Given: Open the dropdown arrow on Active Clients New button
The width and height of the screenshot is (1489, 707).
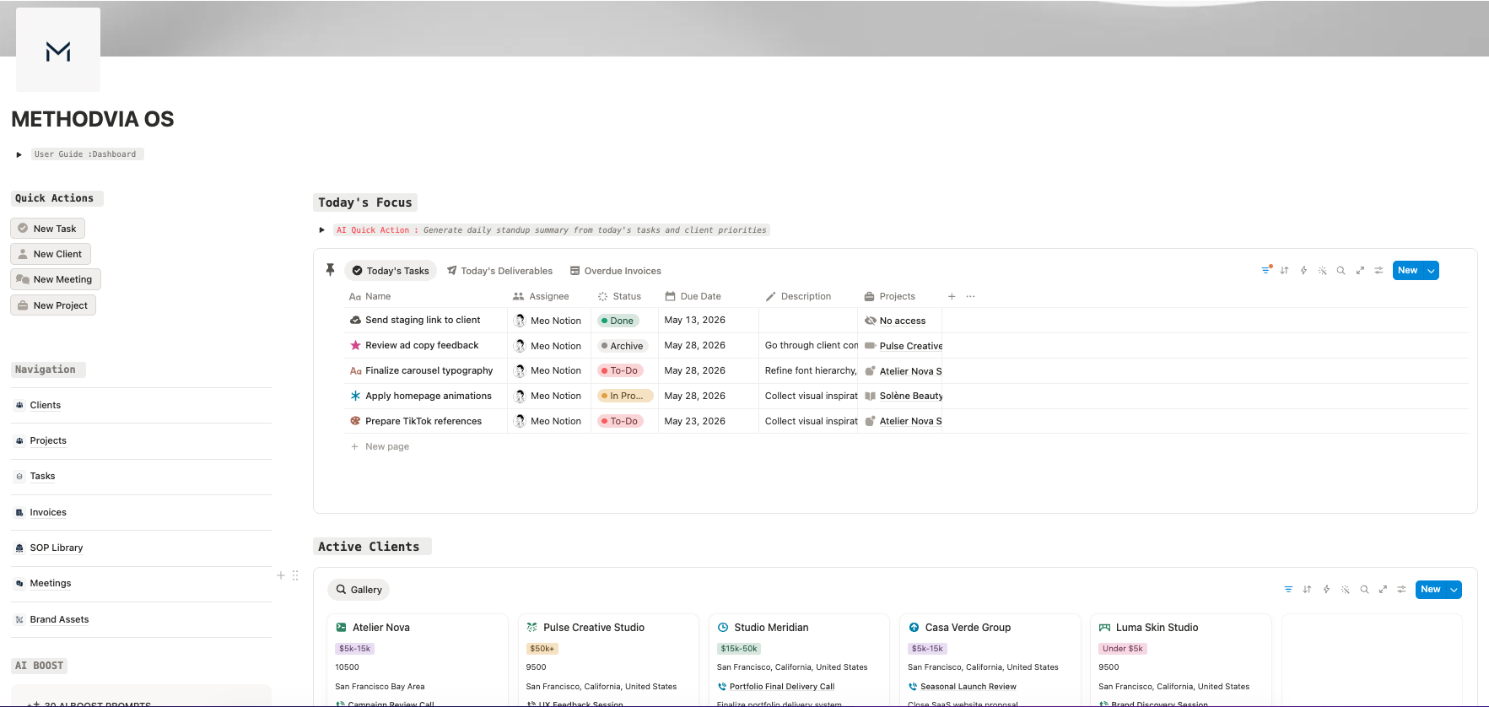Looking at the screenshot, I should [1454, 590].
